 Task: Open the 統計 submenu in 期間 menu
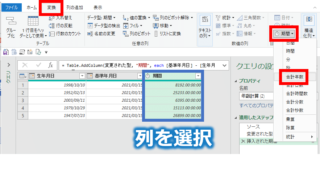coord(299,137)
